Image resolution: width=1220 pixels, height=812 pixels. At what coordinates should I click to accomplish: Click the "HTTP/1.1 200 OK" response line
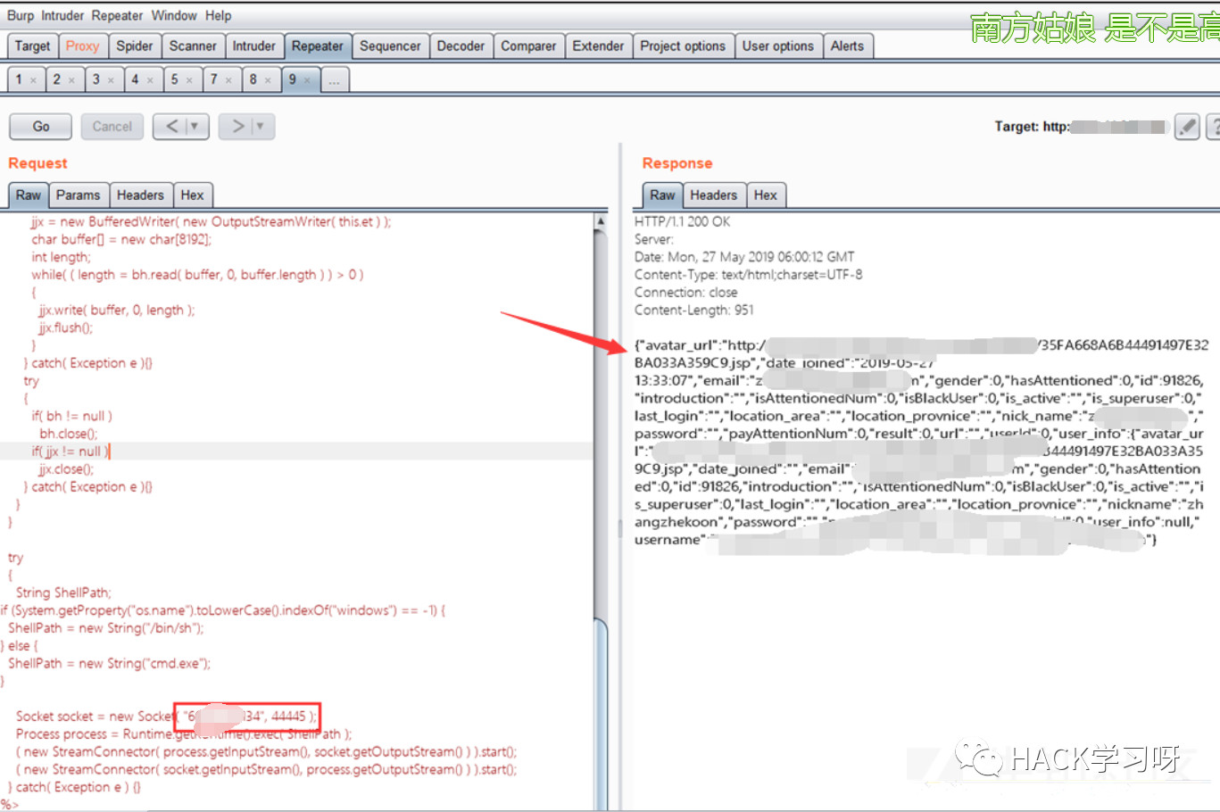(683, 221)
